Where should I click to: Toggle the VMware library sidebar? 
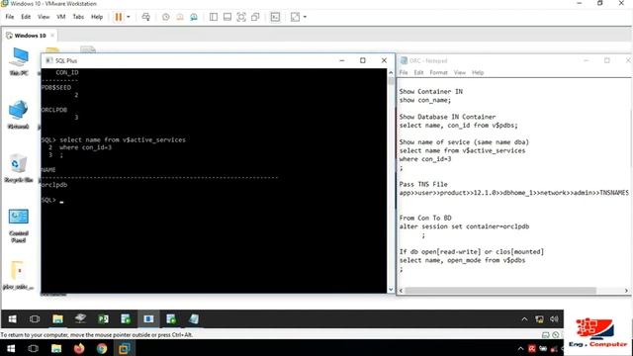point(214,17)
